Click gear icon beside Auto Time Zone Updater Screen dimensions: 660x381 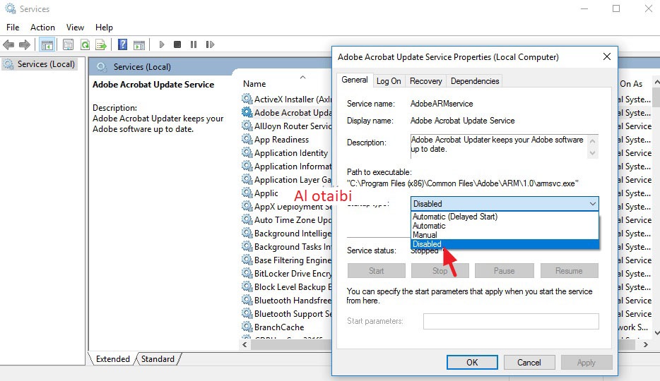(x=247, y=219)
